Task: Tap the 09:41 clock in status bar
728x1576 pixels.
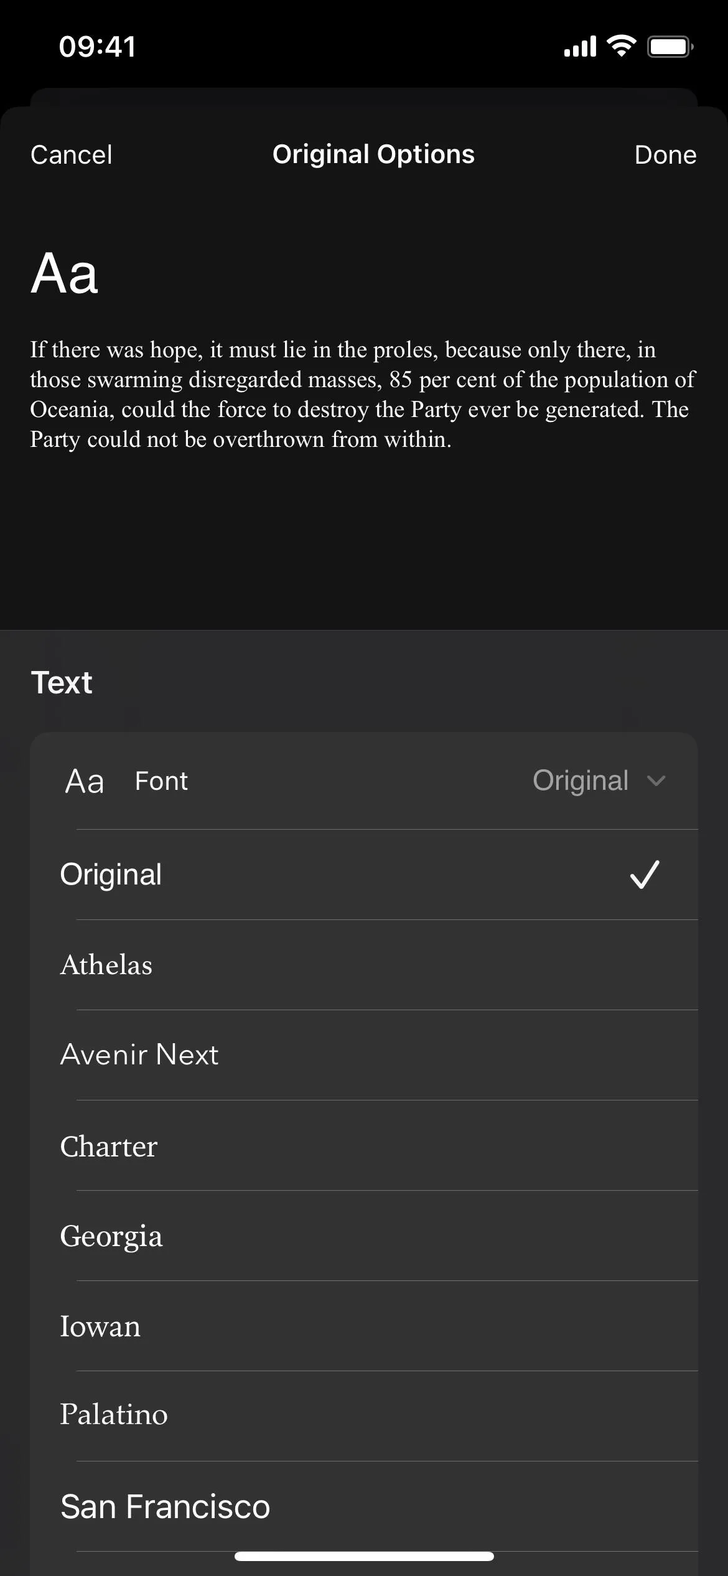Action: tap(97, 47)
